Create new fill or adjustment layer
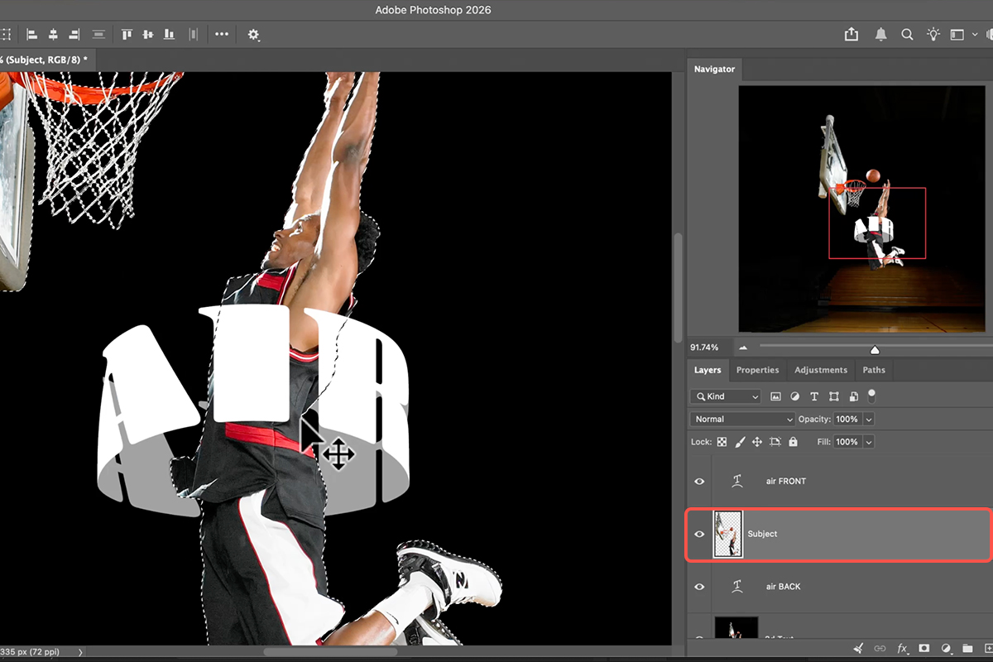 point(945,649)
